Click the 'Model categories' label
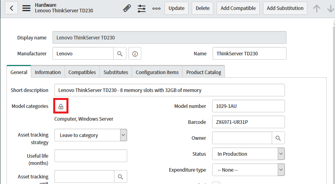This screenshot has width=335, height=184. [30, 106]
